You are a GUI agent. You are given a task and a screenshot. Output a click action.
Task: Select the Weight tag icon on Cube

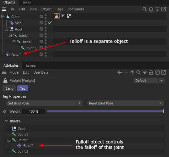click(x=57, y=16)
